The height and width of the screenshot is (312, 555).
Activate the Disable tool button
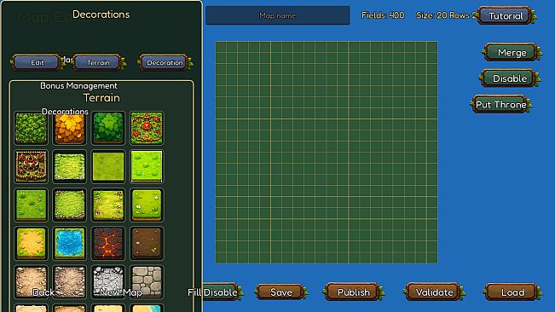[510, 78]
